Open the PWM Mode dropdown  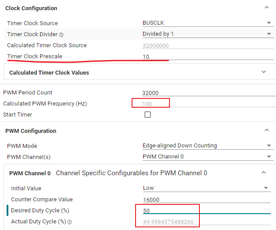(207, 146)
